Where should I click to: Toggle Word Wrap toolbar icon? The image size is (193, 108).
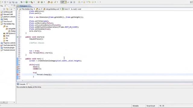[x=68, y=2]
